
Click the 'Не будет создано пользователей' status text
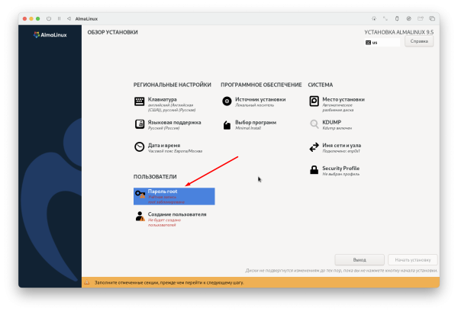[x=164, y=223]
